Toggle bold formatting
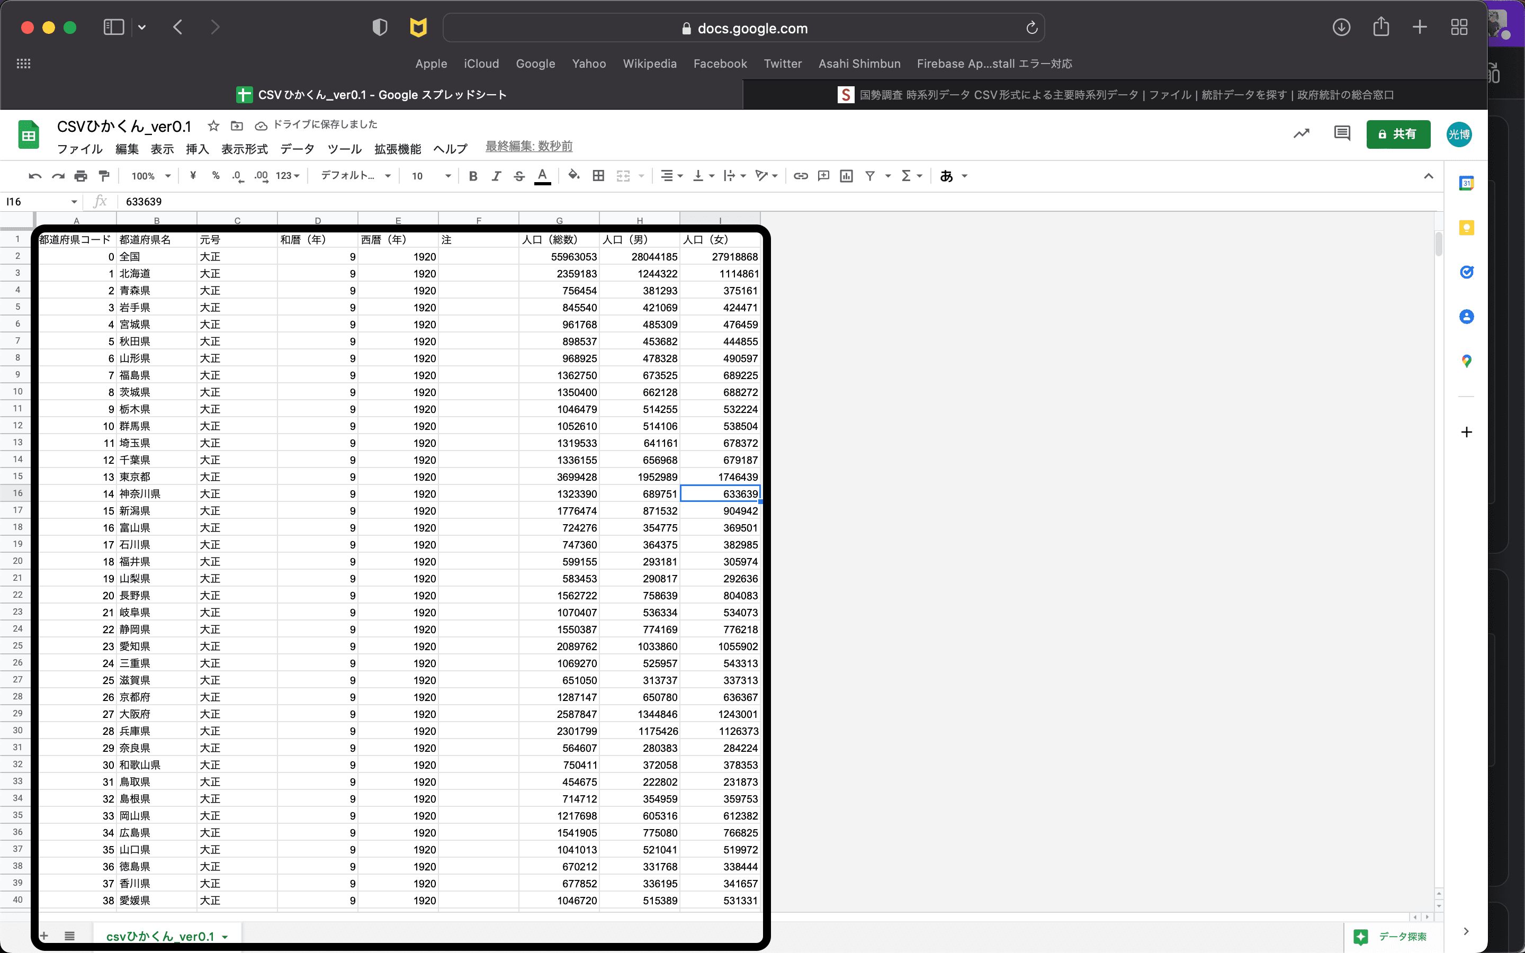Screen dimensions: 1525x953 (x=473, y=176)
